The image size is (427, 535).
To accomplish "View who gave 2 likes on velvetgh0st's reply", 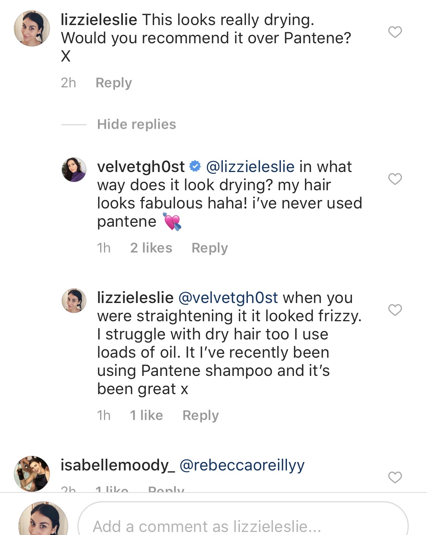I will click(x=151, y=248).
